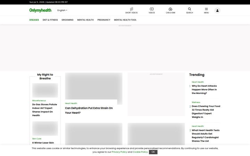The width and height of the screenshot is (250, 156).
Task: Open '6 Winter Laser Skin' article
Action: click(43, 143)
